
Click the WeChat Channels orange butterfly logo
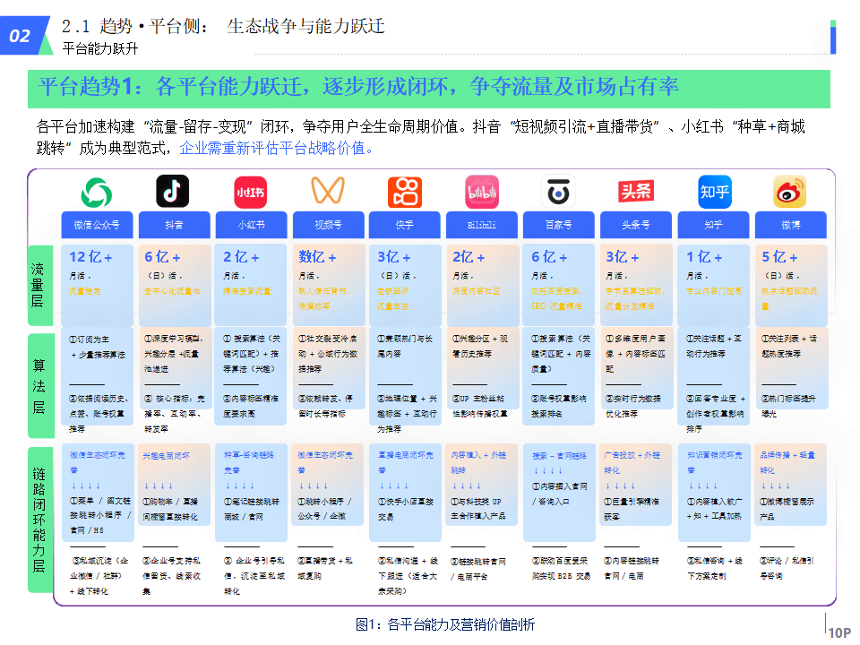328,191
